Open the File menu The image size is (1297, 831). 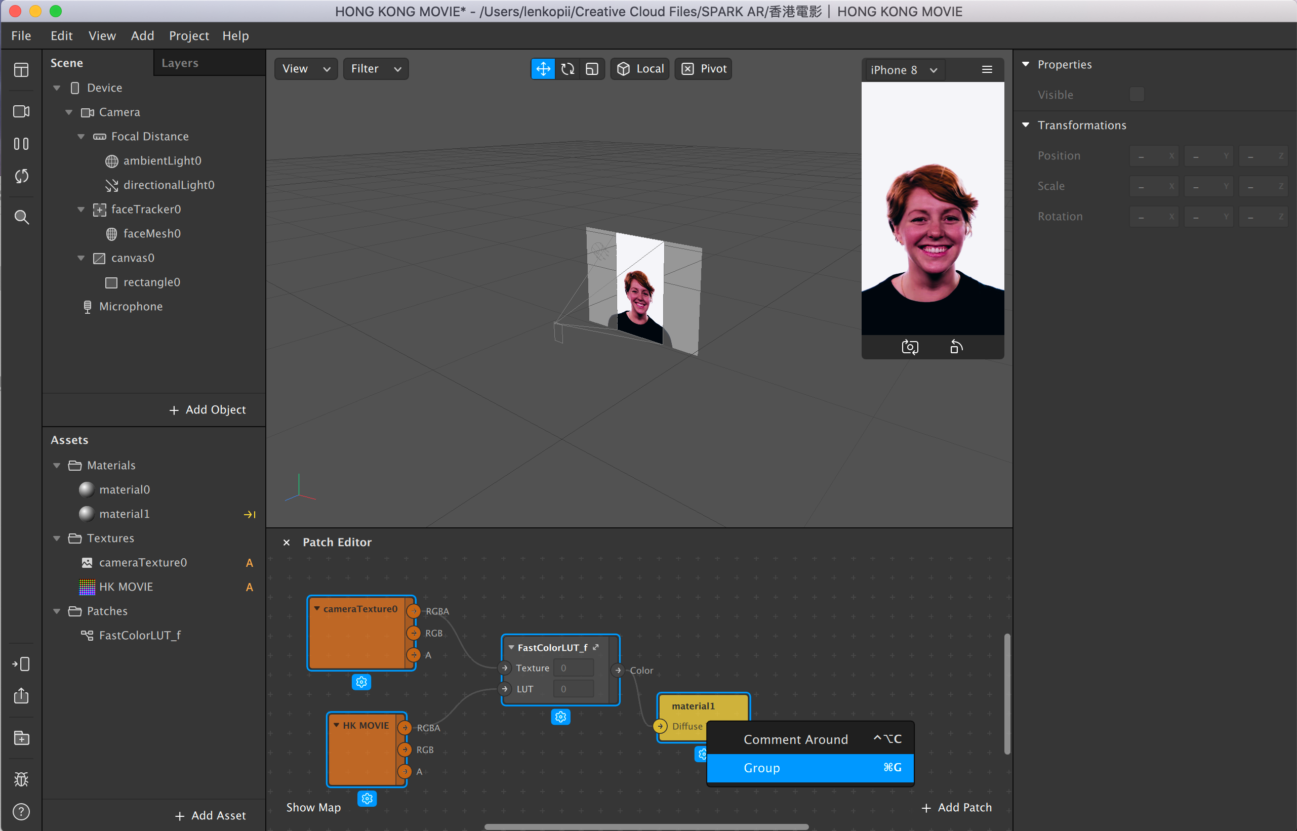pyautogui.click(x=21, y=35)
